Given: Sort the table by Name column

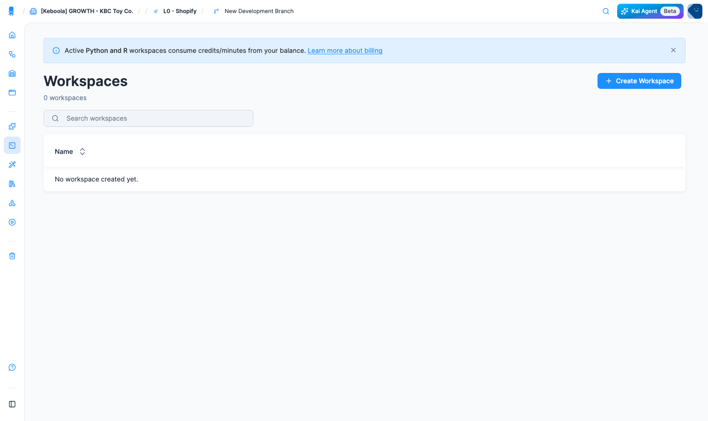Looking at the screenshot, I should click(x=70, y=152).
